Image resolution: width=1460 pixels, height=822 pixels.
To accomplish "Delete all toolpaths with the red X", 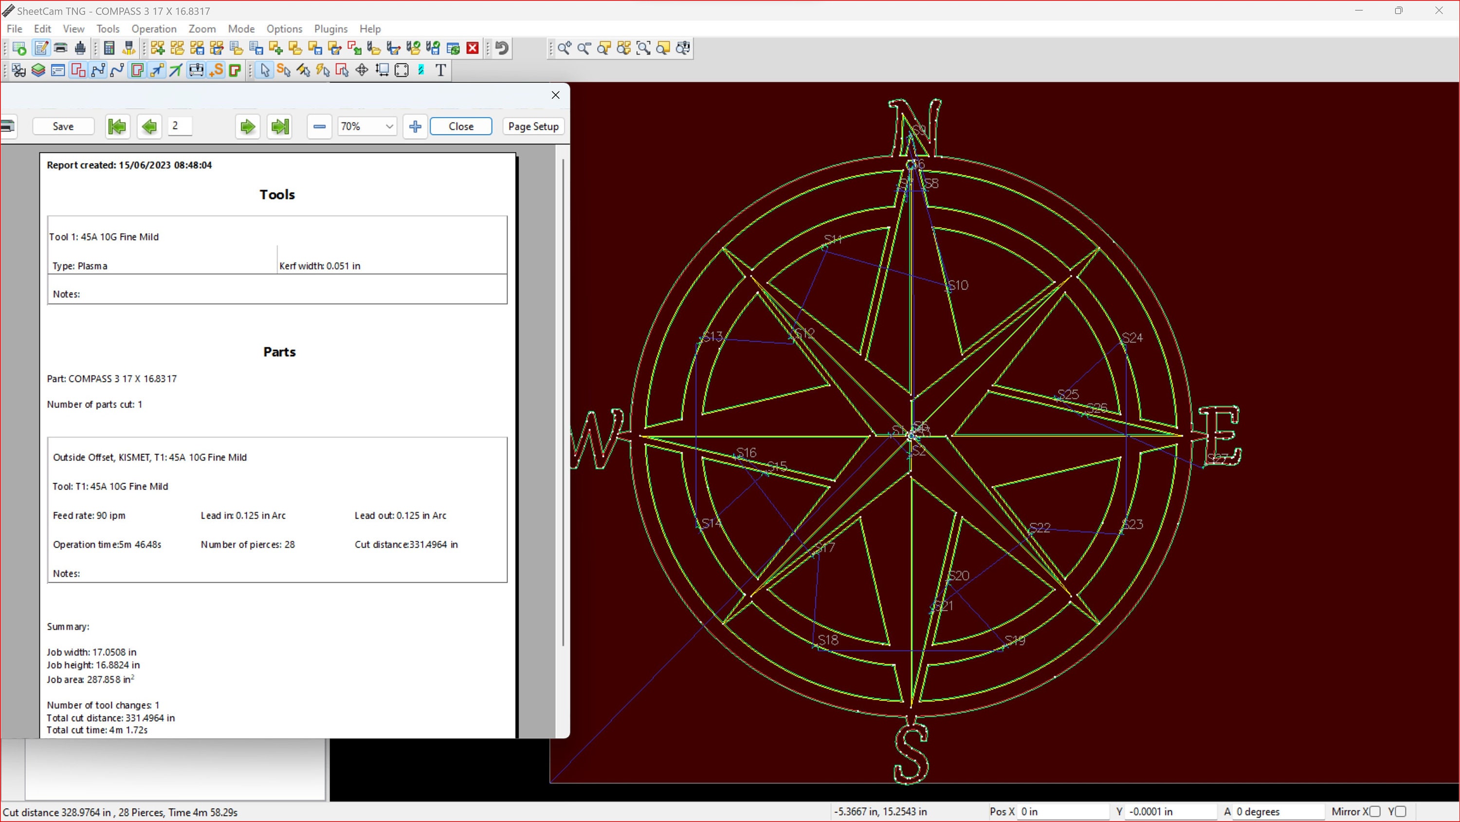I will (x=473, y=48).
